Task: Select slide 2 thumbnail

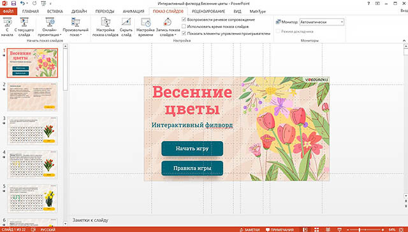Action: pos(33,97)
